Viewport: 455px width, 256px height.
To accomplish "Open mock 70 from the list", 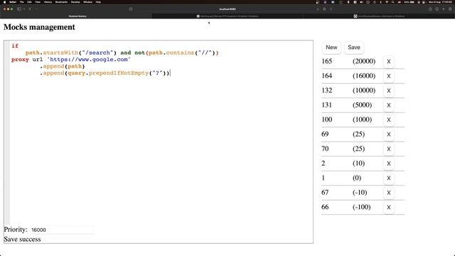I will [325, 149].
